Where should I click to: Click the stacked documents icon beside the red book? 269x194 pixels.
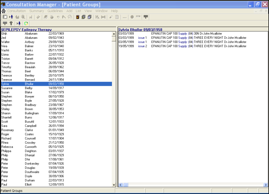point(83,17)
